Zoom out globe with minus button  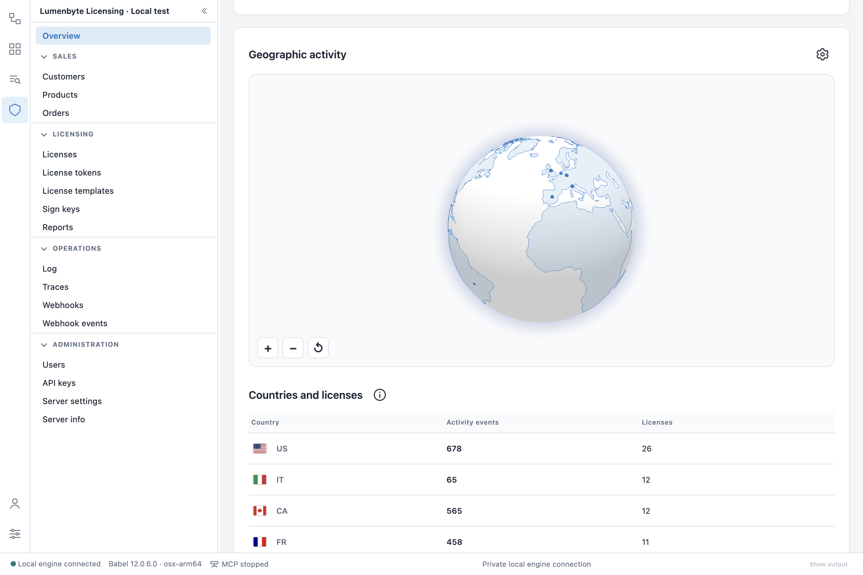[x=293, y=348]
